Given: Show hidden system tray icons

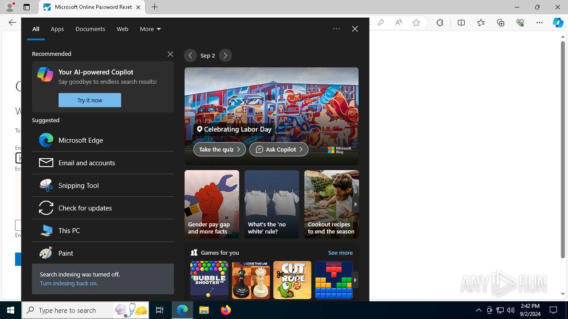Looking at the screenshot, I should [478, 310].
